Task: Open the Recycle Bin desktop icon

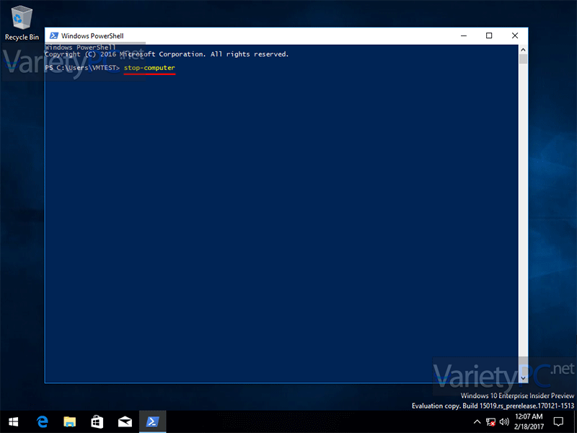Action: 22,23
